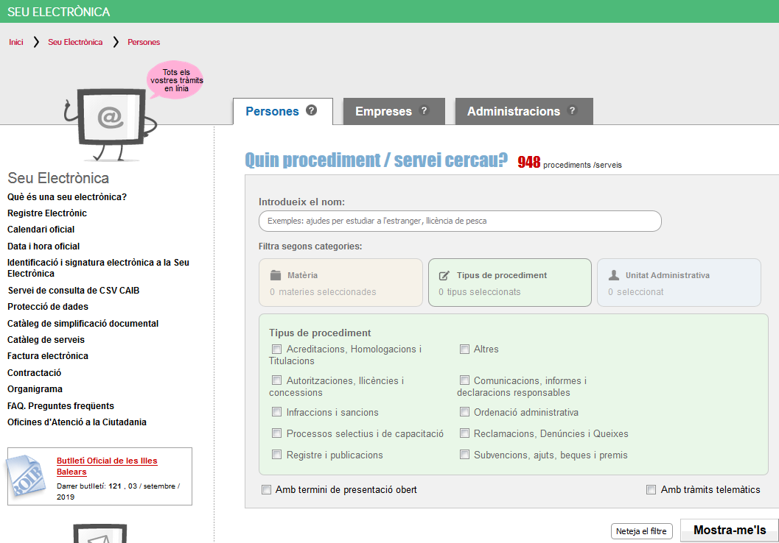Expand the Unitat Administrativa filter panel

tap(679, 283)
